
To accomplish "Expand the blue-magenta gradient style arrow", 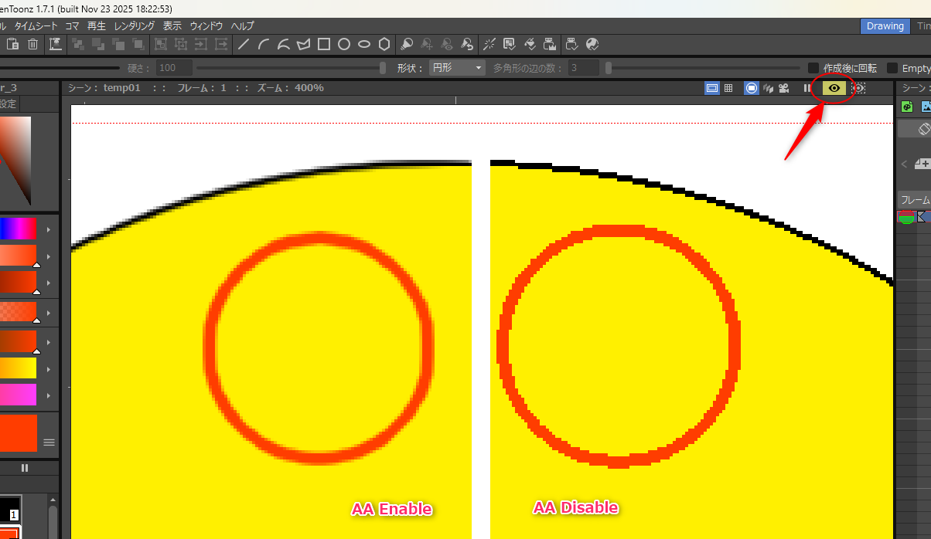I will (49, 229).
